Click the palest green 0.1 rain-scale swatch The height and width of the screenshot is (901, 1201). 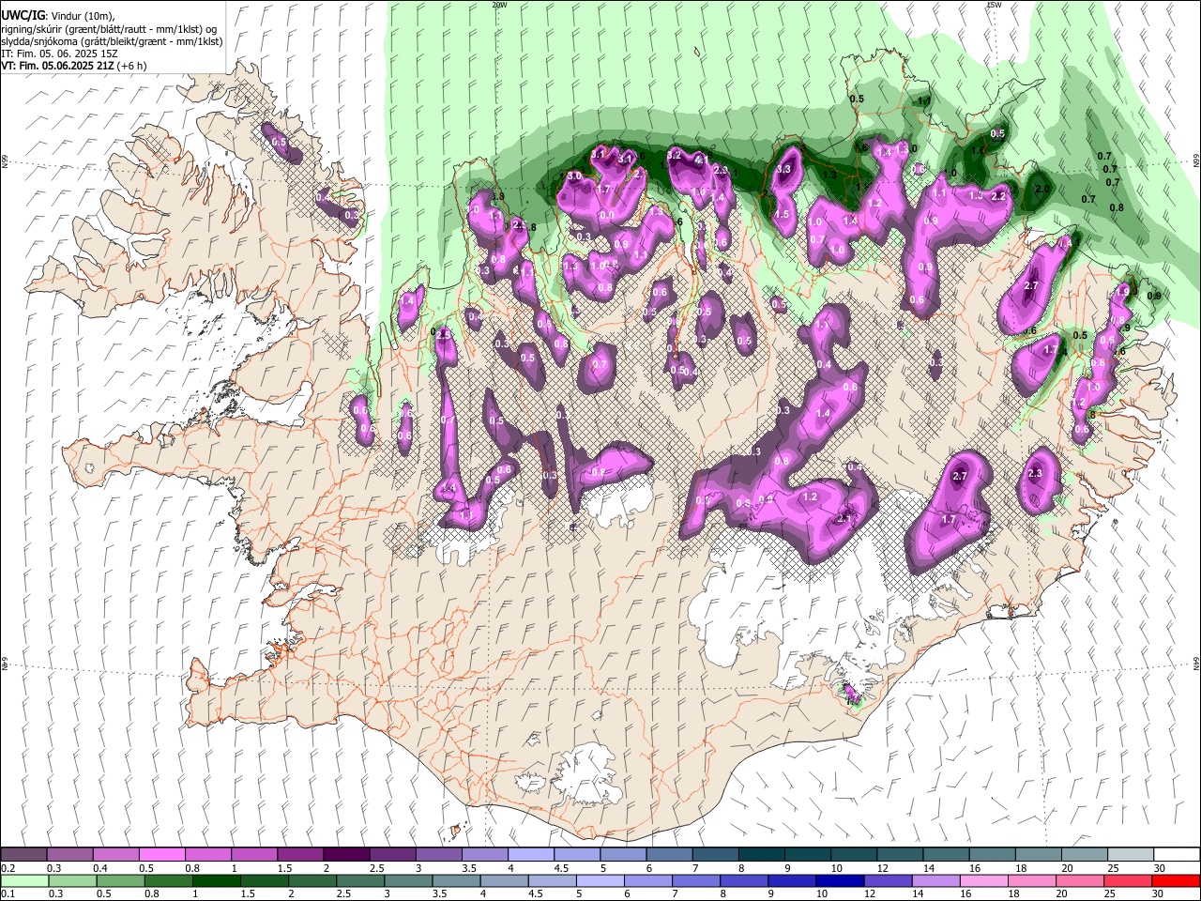point(24,880)
